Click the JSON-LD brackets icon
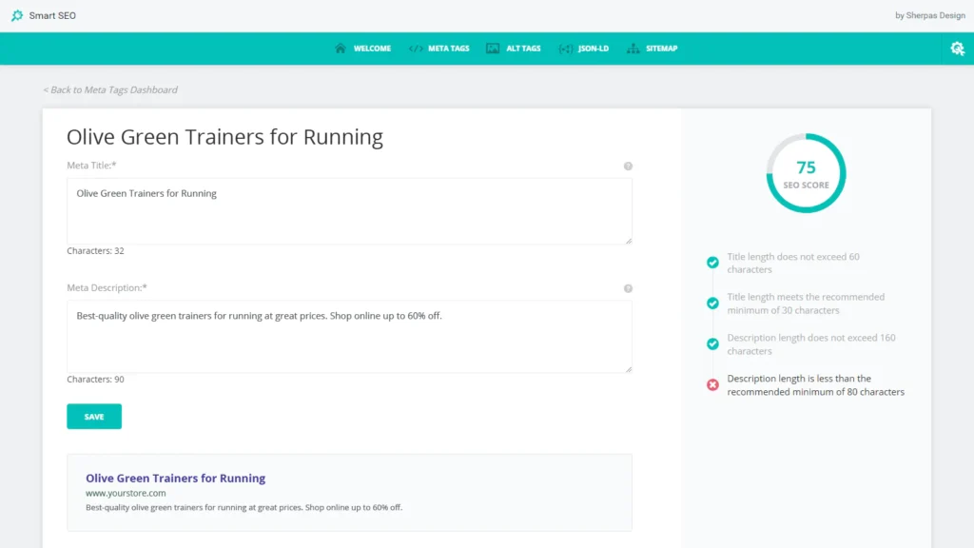 click(565, 49)
